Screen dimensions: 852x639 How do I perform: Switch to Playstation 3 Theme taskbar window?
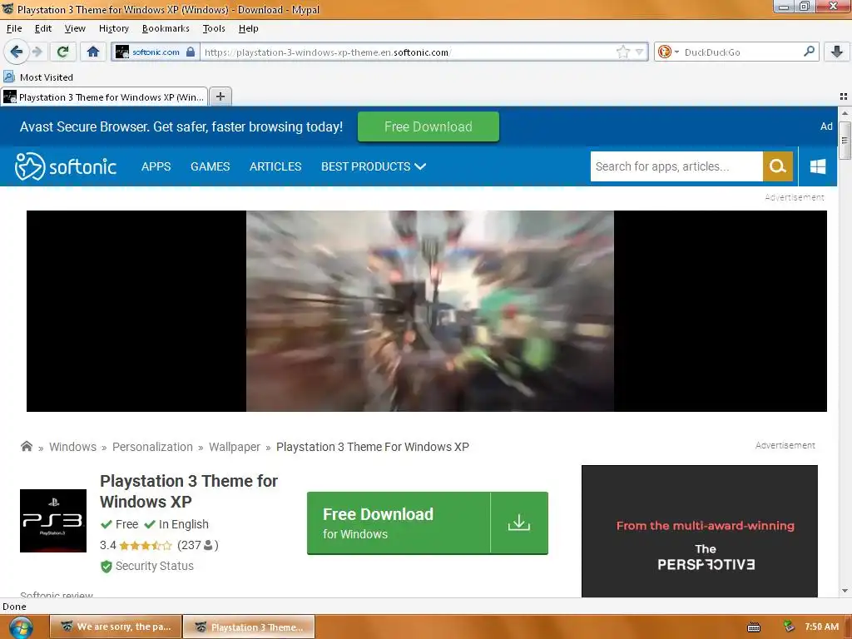pyautogui.click(x=249, y=627)
